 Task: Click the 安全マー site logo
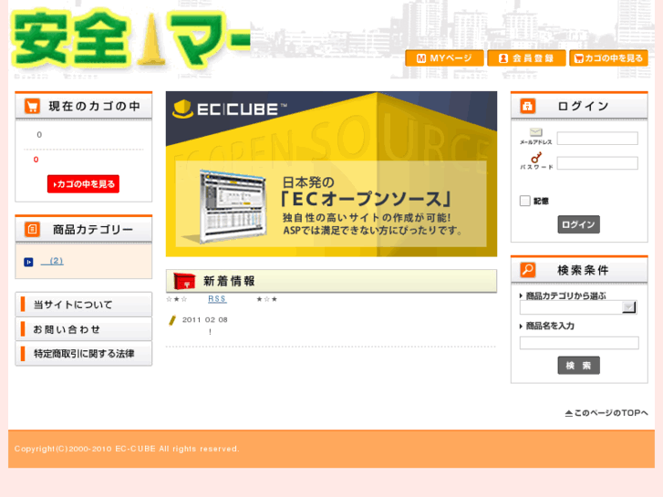131,39
